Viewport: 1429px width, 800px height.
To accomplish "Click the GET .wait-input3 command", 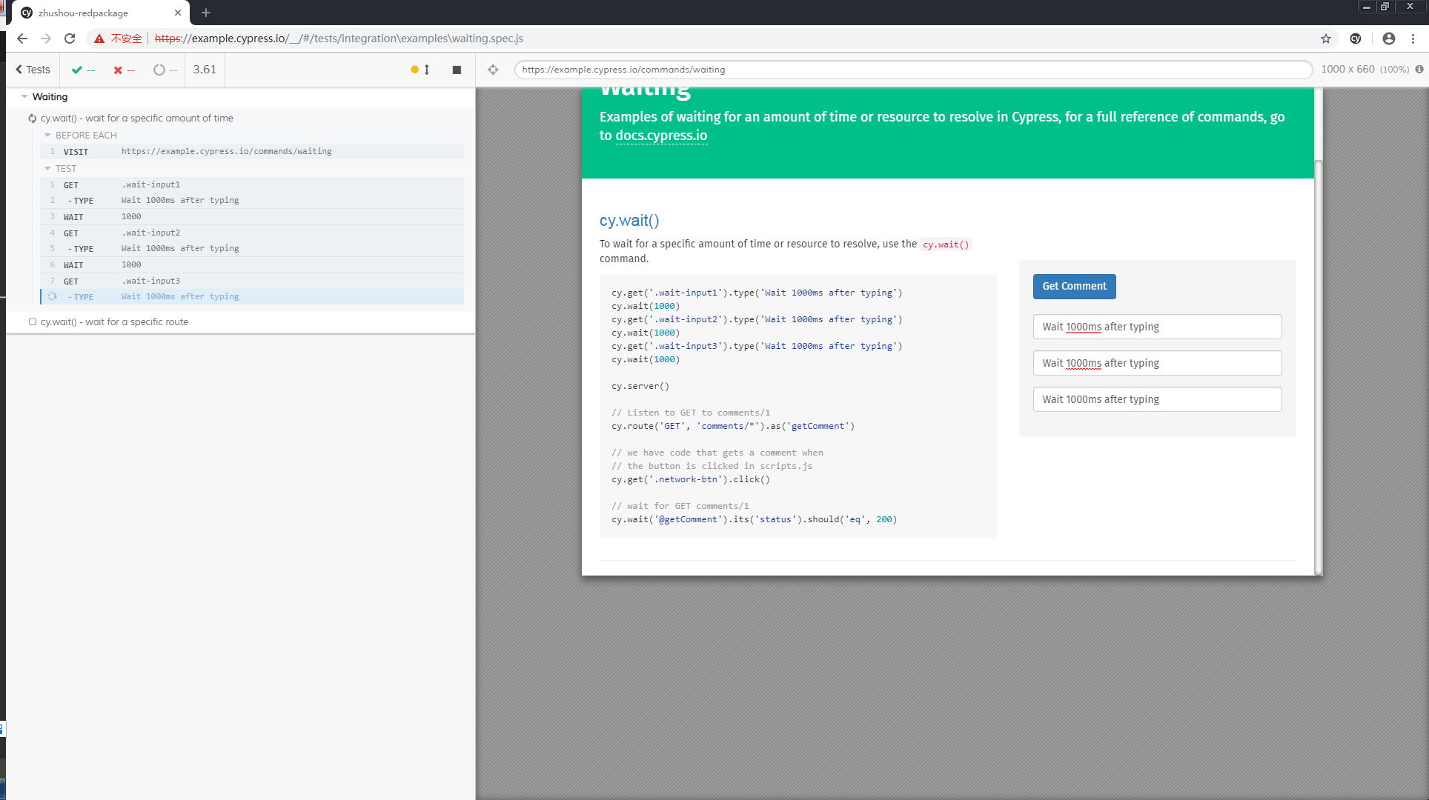I will click(252, 281).
